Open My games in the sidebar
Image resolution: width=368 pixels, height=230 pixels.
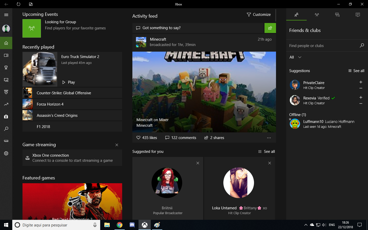[6, 55]
